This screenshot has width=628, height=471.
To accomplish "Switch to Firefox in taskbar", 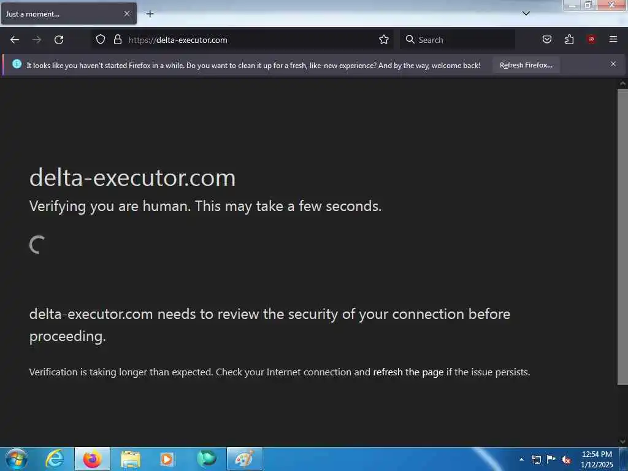I will coord(93,459).
